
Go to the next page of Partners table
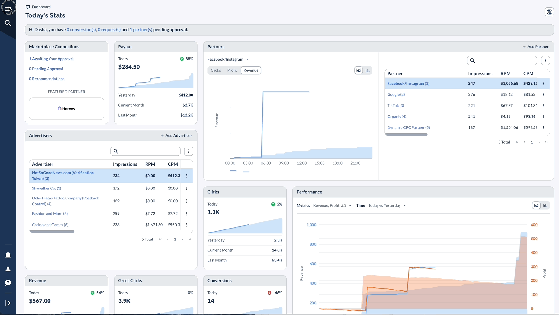point(539,142)
